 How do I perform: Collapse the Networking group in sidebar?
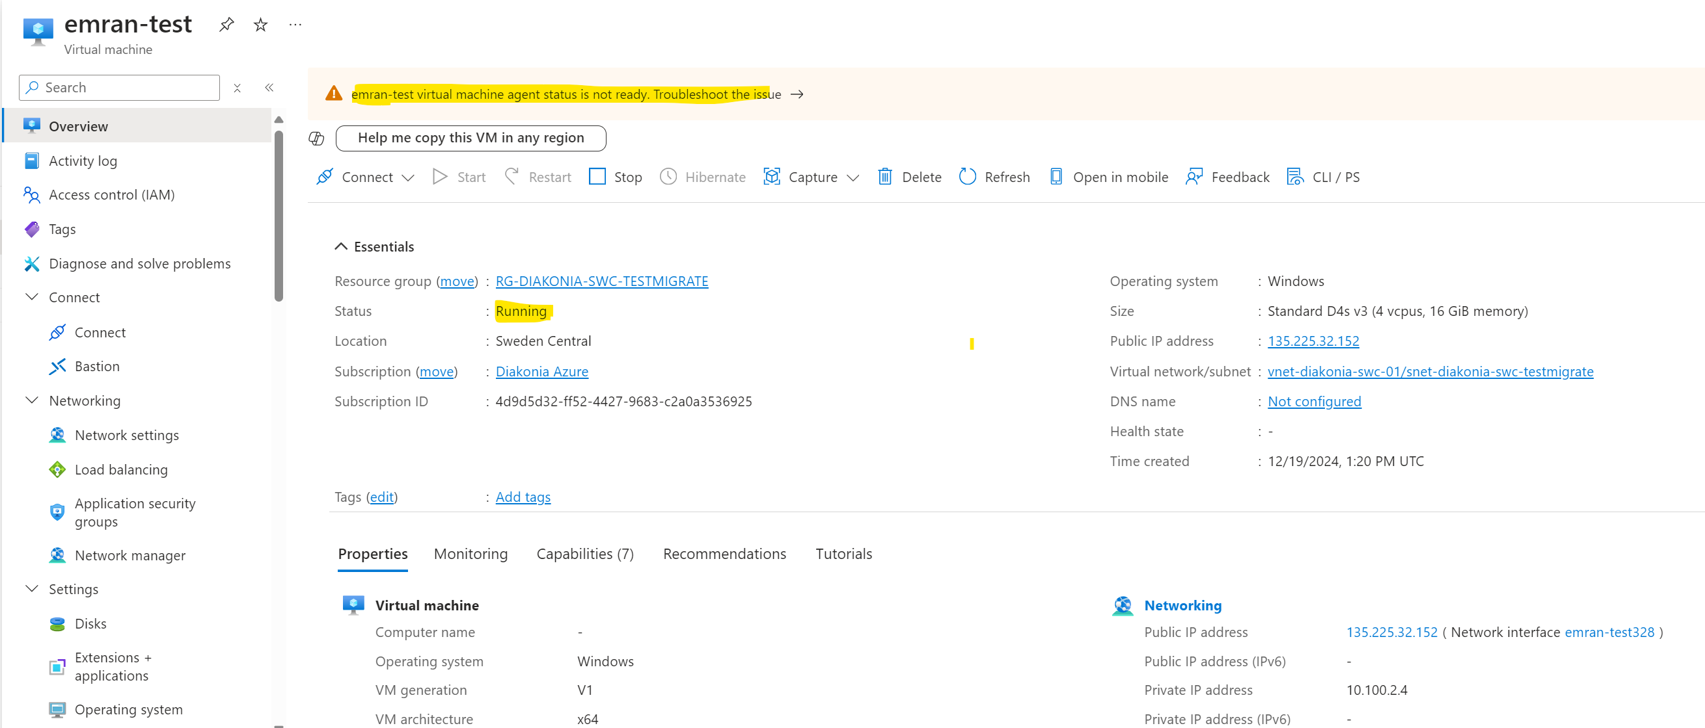pyautogui.click(x=31, y=400)
